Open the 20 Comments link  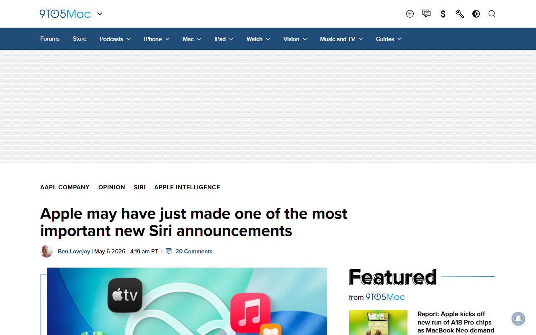[x=194, y=251]
